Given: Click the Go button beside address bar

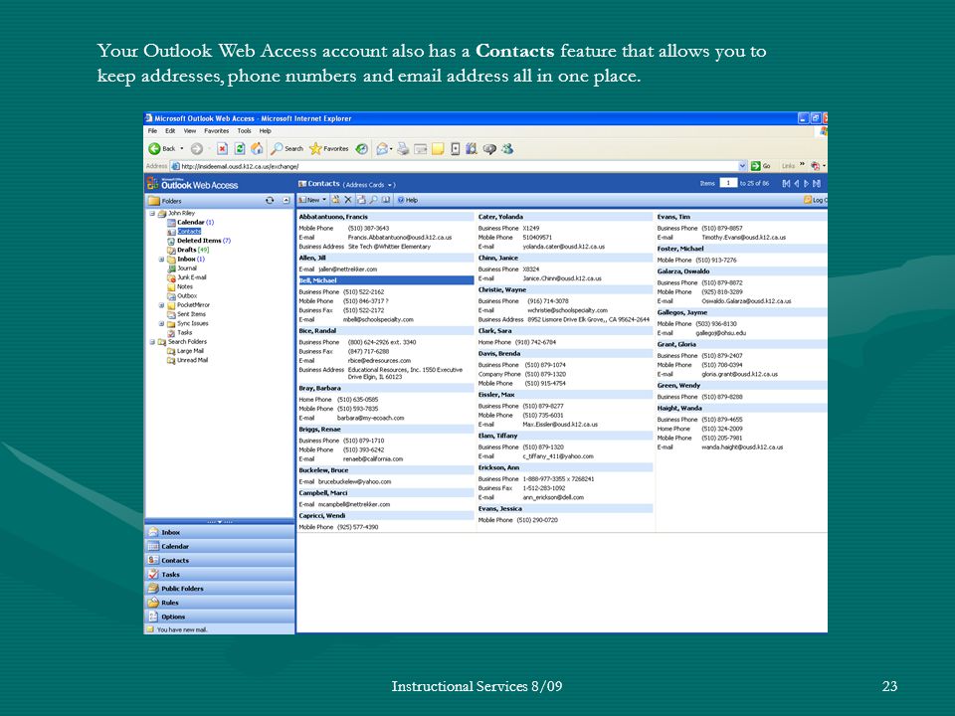Looking at the screenshot, I should pos(761,166).
